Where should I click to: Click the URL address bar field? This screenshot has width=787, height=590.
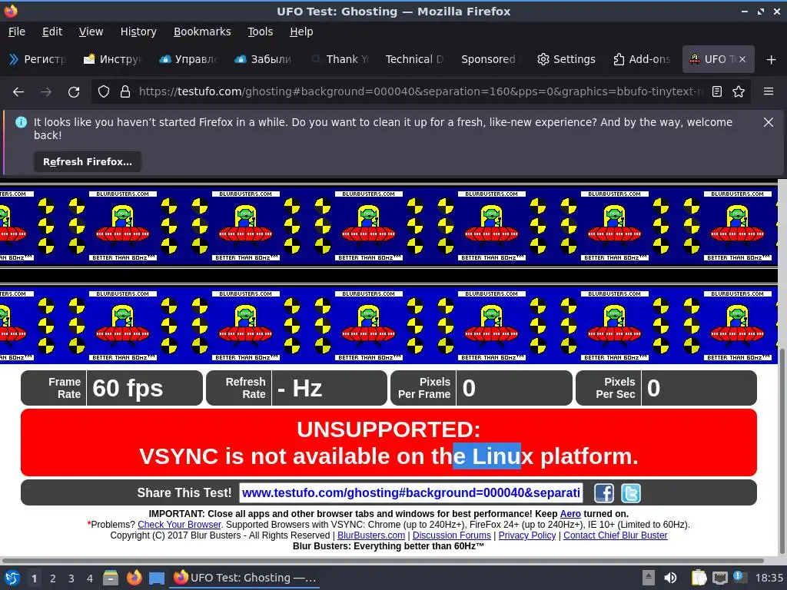pos(420,92)
